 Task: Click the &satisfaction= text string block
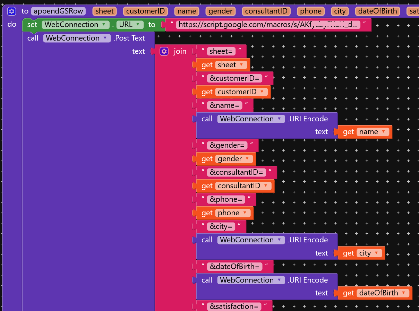(234, 306)
